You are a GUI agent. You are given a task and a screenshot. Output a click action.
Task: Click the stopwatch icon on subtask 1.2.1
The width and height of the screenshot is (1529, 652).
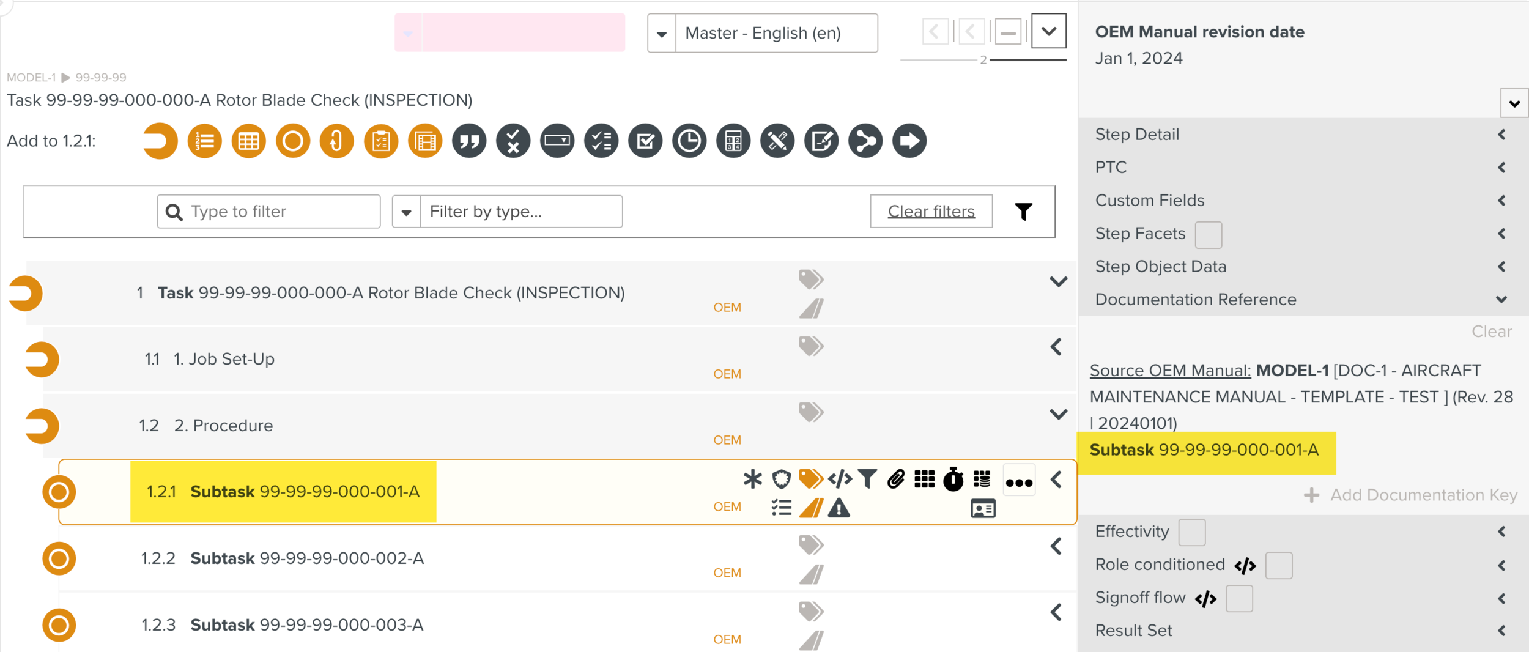953,479
